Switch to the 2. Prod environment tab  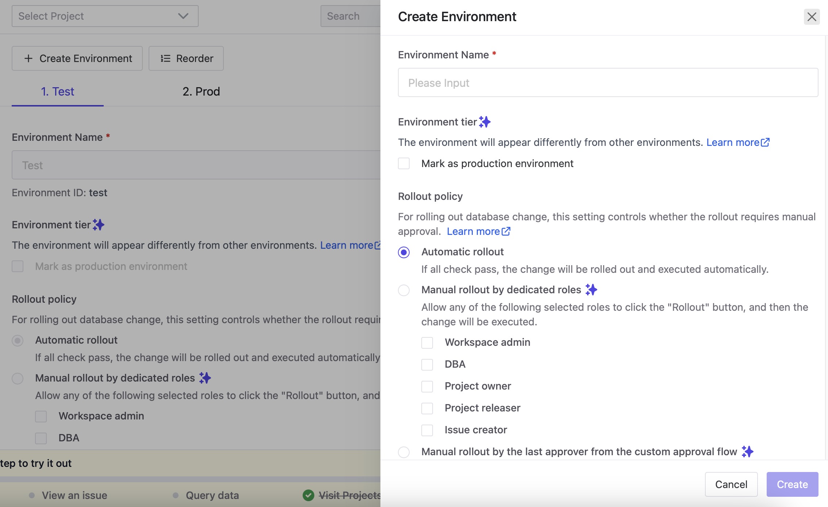pyautogui.click(x=201, y=91)
